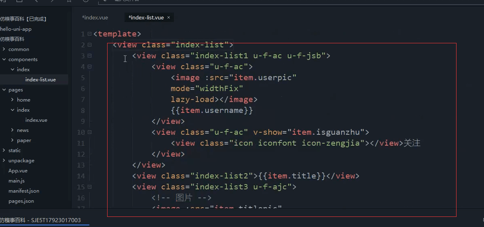Click the <!-- 图片 --> comment
This screenshot has height=227, width=484.
pos(182,197)
